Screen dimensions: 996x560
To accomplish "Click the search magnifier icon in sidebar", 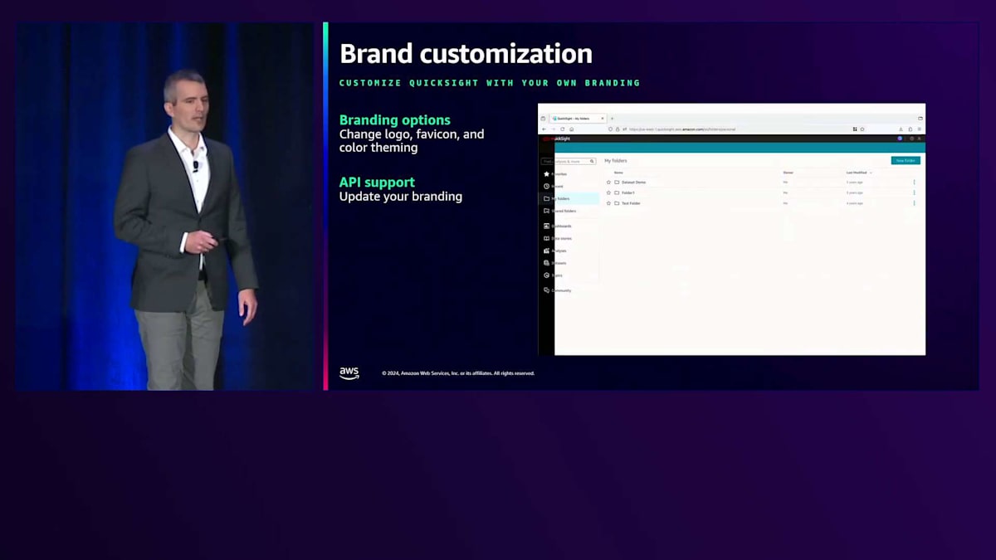I will pyautogui.click(x=592, y=161).
